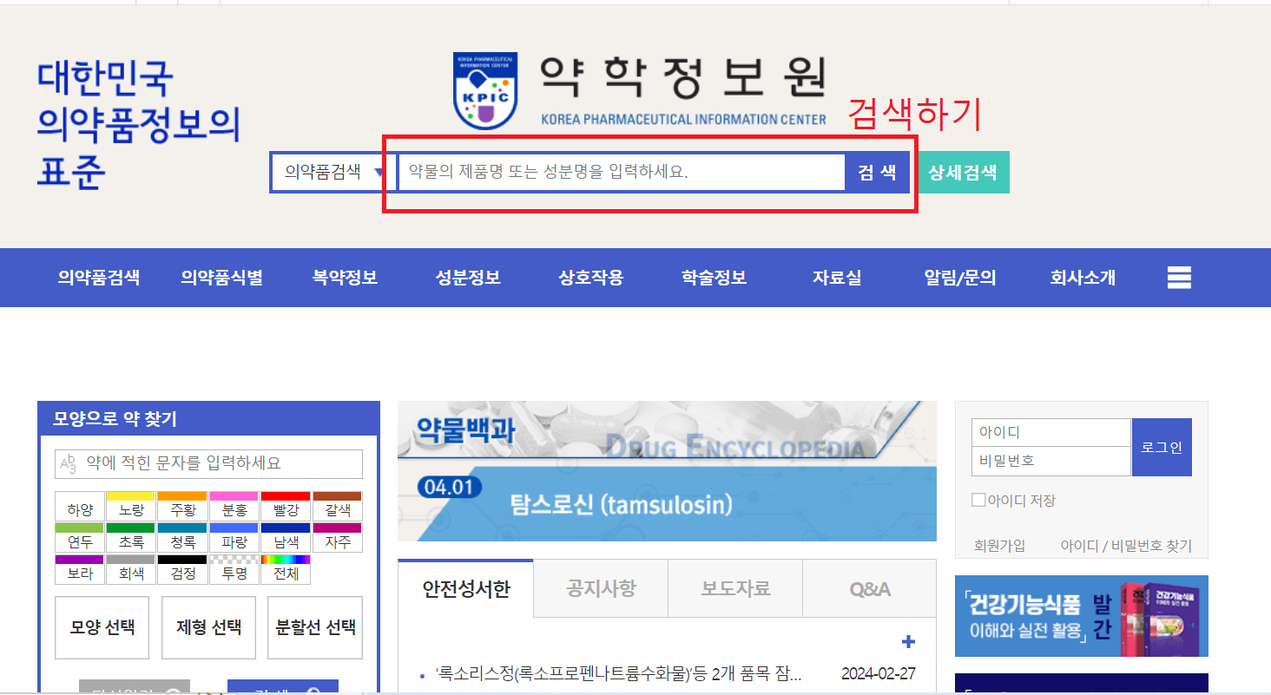Select the 회색 gray color swatch
1271x695 pixels.
point(131,569)
